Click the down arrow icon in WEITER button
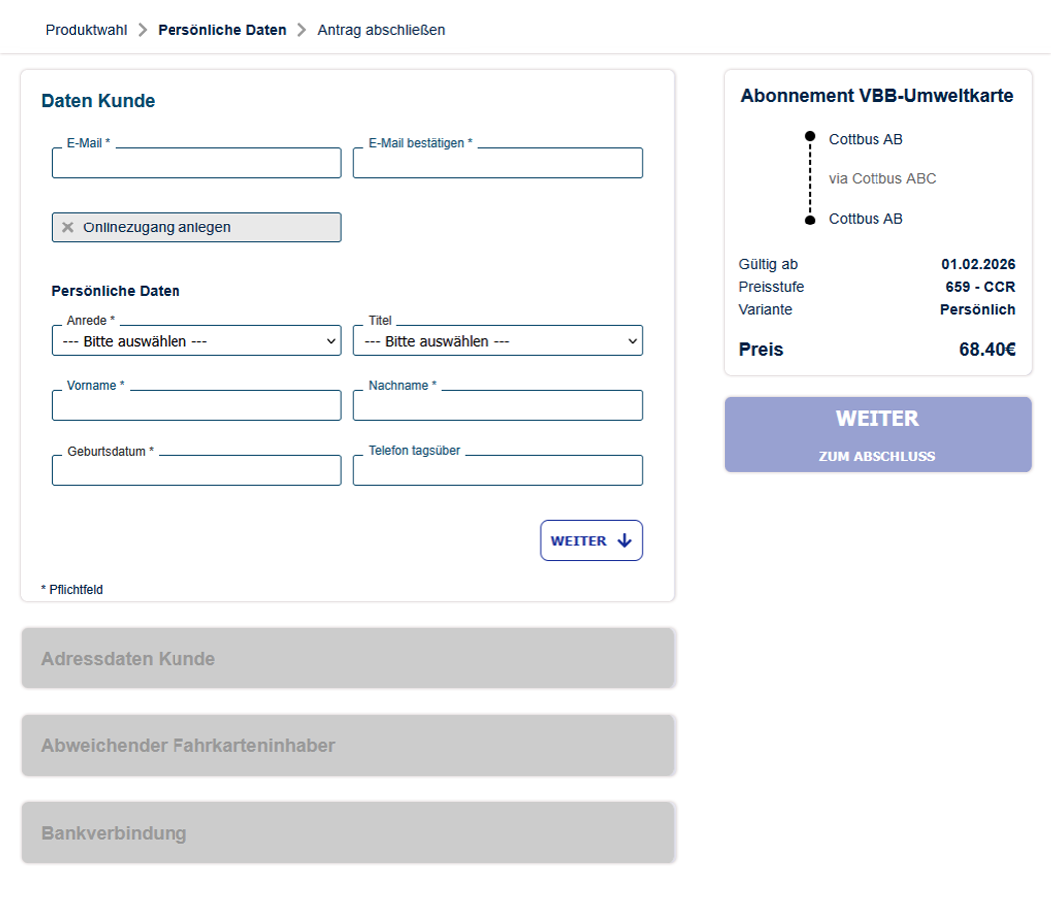The image size is (1051, 897). pyautogui.click(x=625, y=541)
